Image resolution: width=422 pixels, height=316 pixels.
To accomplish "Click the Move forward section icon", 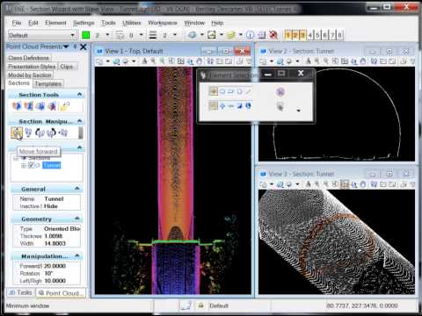I will [x=17, y=133].
